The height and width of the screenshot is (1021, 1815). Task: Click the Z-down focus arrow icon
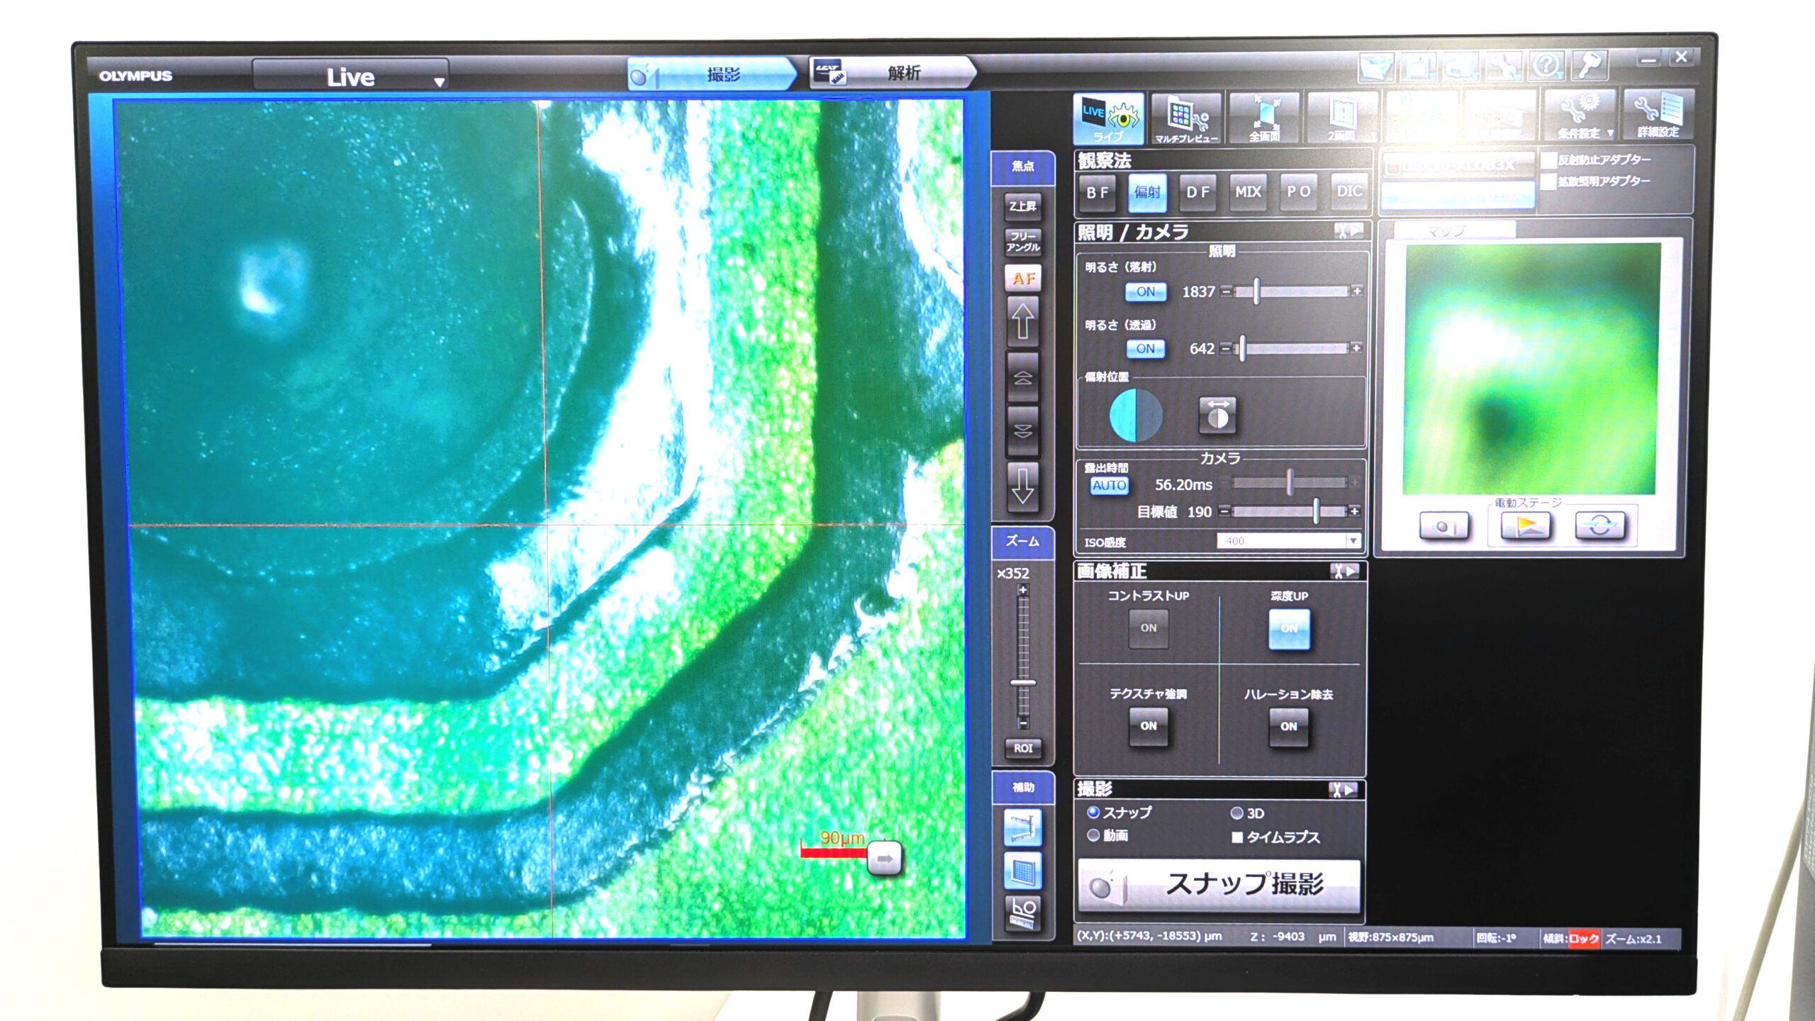click(1022, 486)
